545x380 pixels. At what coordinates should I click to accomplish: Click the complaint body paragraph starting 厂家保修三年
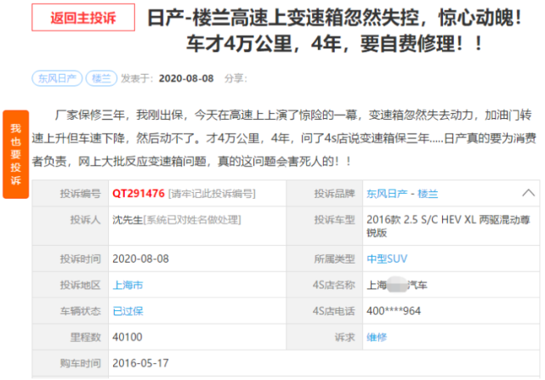pyautogui.click(x=284, y=138)
